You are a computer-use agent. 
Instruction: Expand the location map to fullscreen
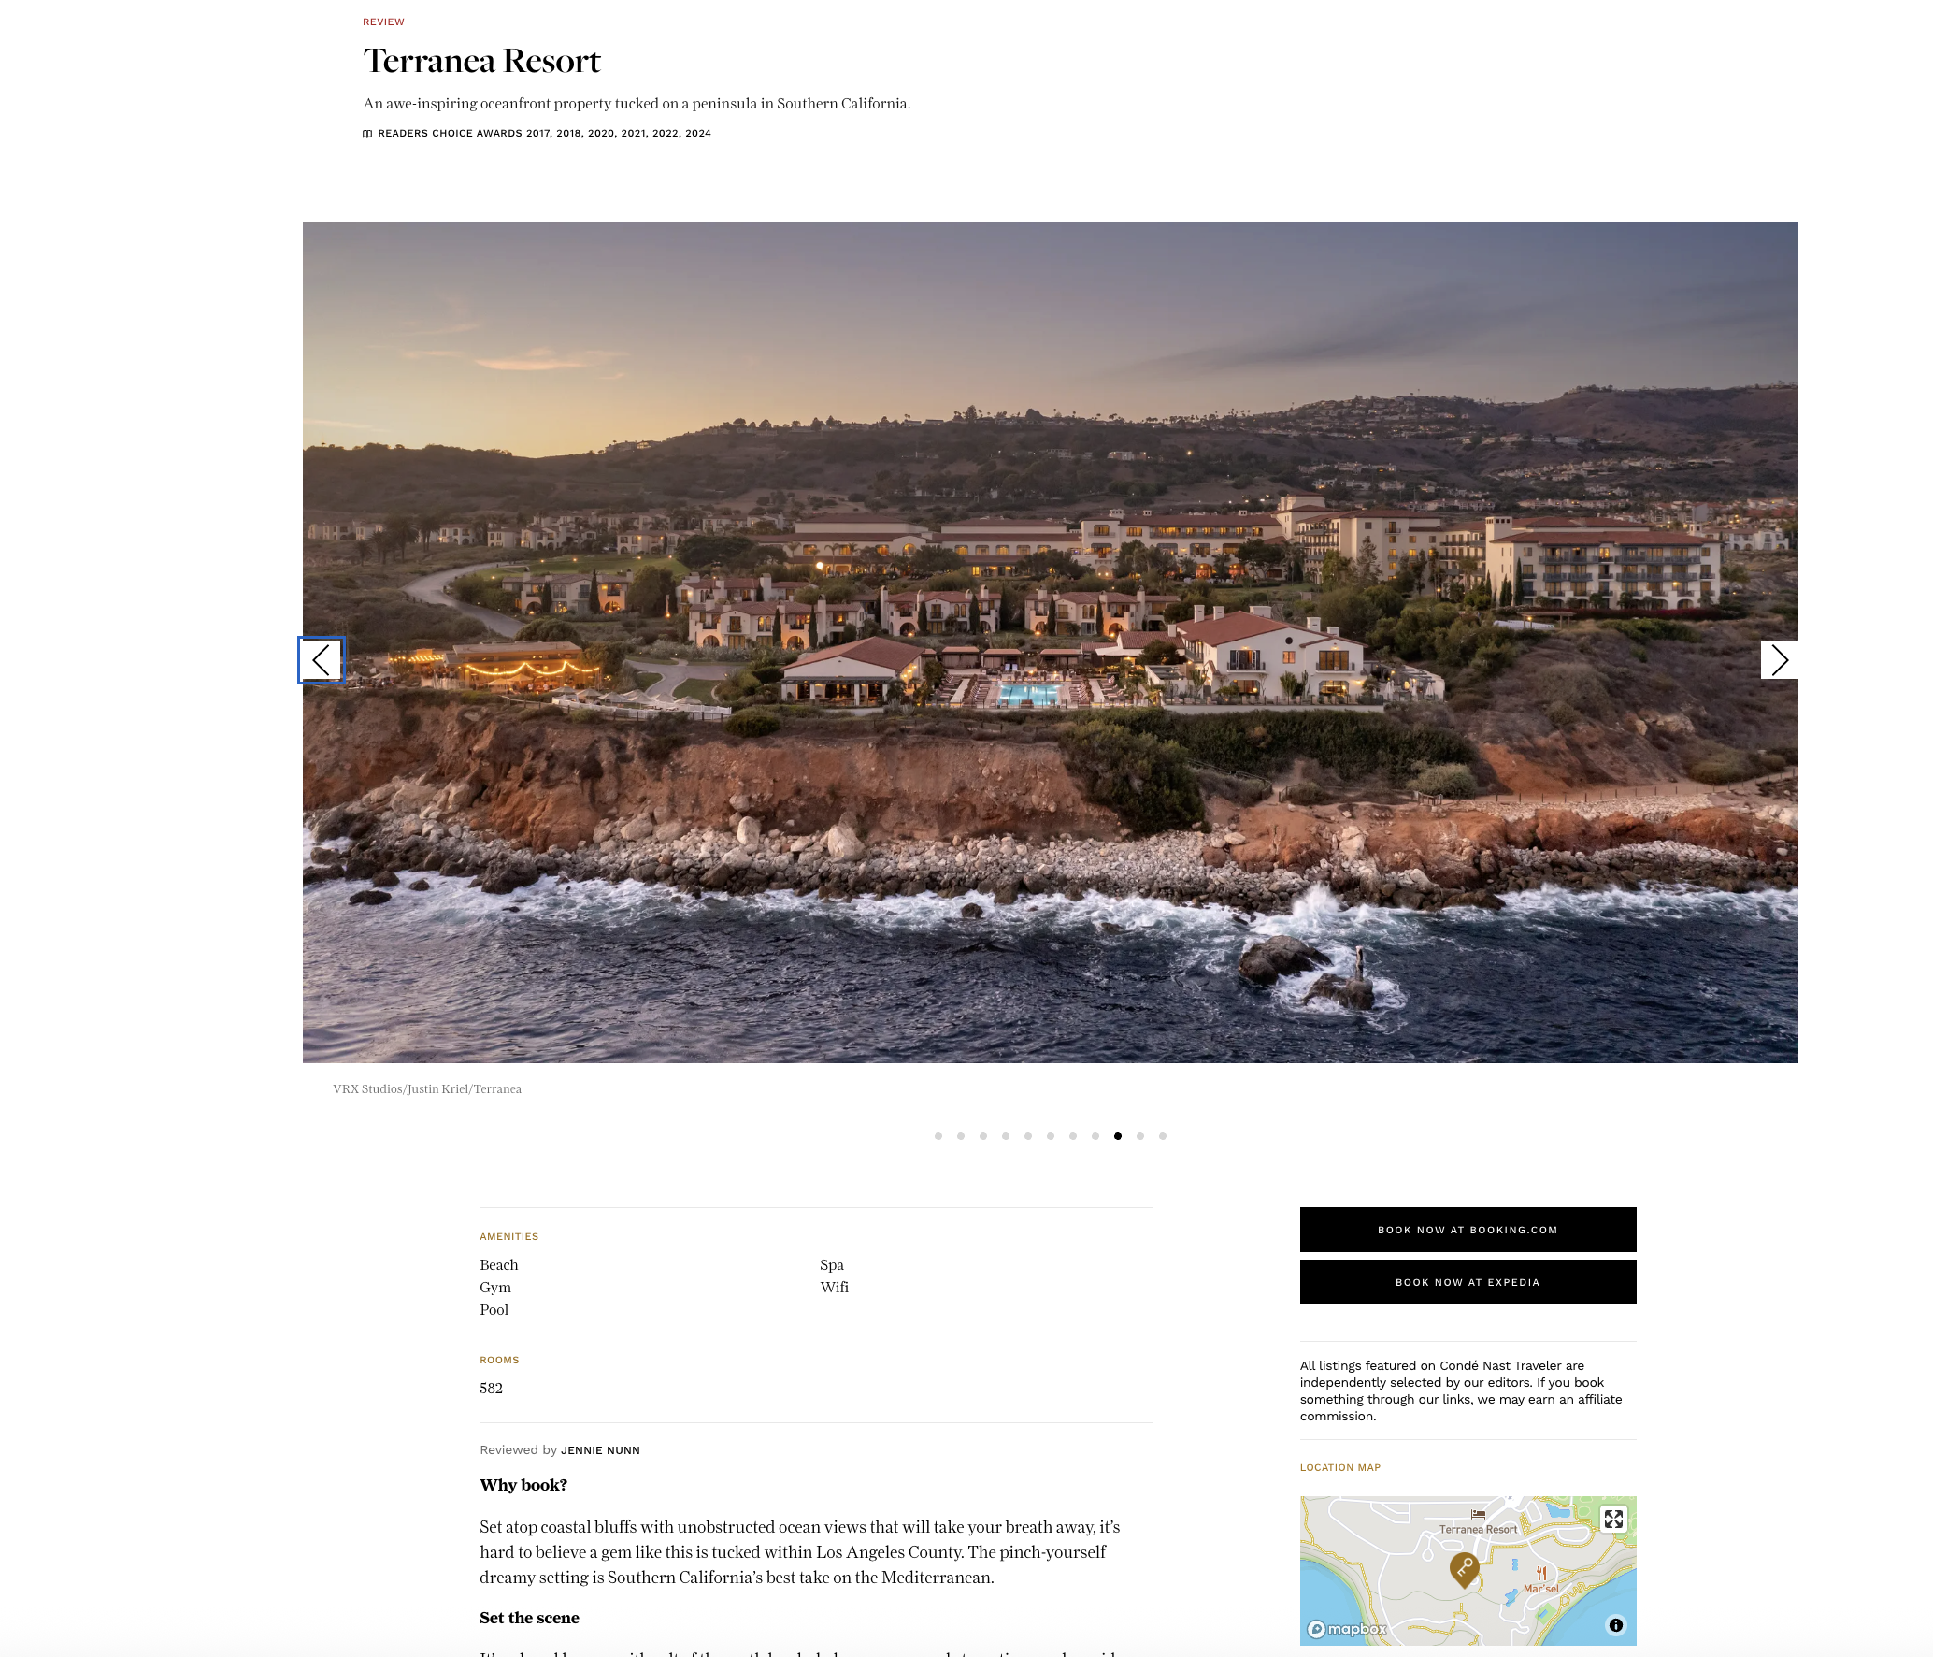click(1613, 1520)
